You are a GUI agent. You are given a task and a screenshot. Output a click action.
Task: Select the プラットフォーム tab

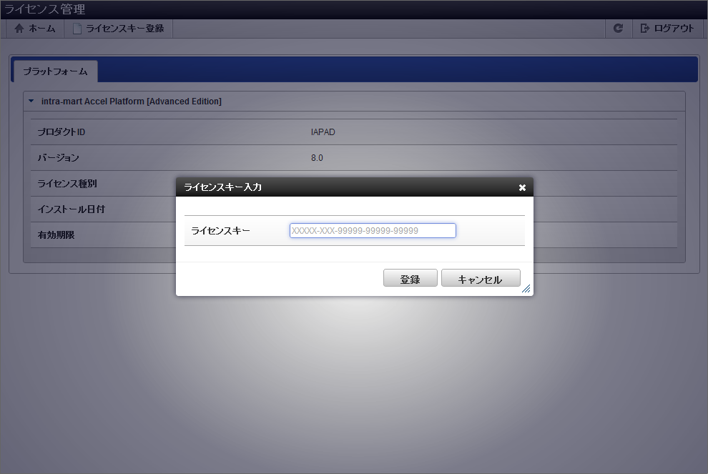(x=55, y=71)
